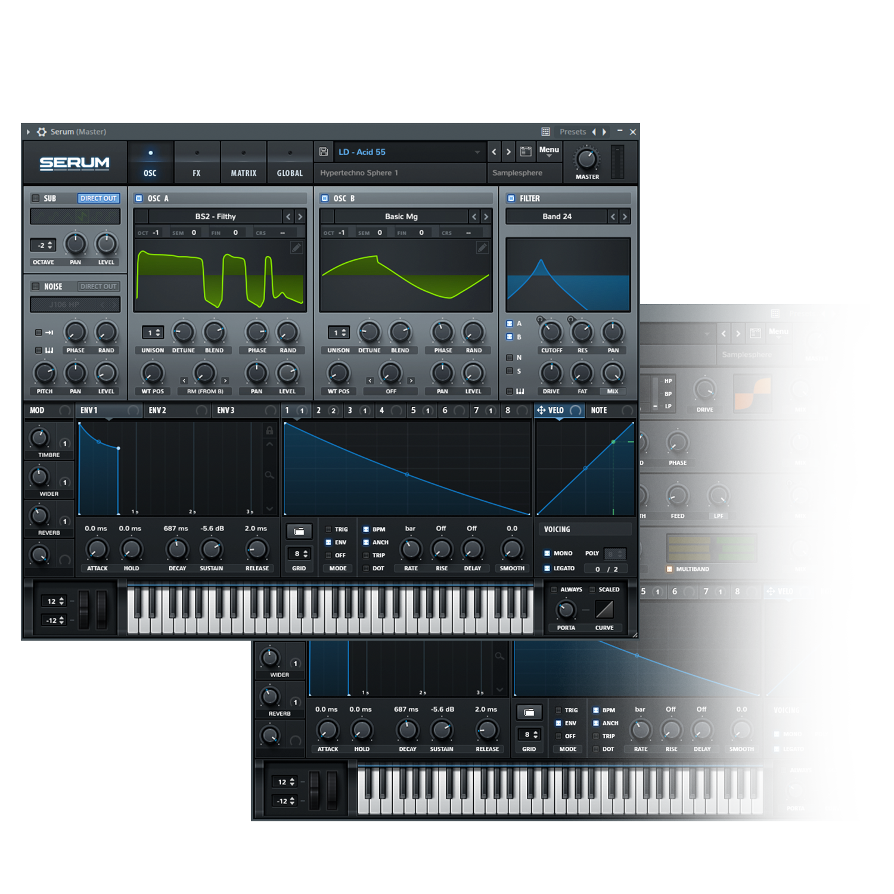Click the envelope graph lock icon
This screenshot has width=894, height=894.
coord(269,430)
